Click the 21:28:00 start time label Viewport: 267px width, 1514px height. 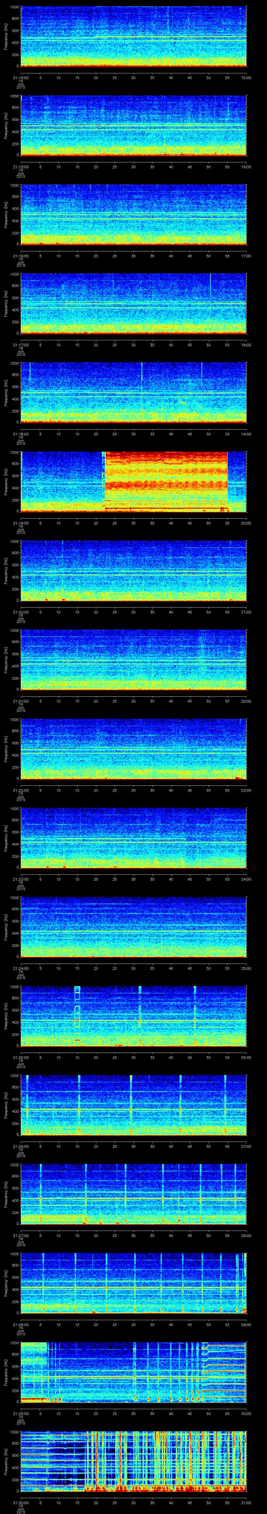coord(21,1324)
